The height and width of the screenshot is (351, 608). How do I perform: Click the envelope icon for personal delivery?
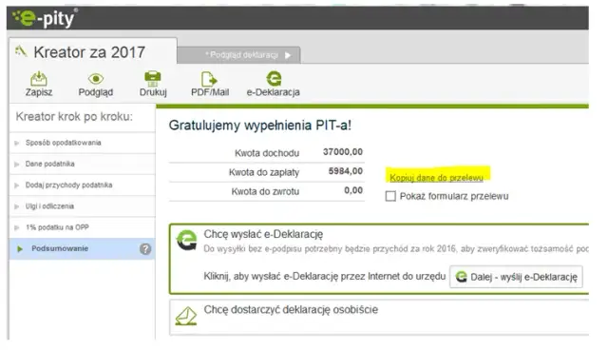[186, 316]
